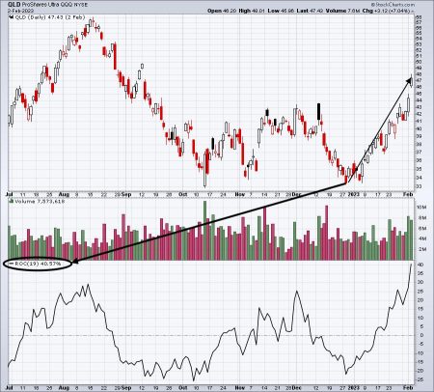Click the arrowhead pointing at ROC label
The width and height of the screenshot is (434, 392).
click(75, 262)
